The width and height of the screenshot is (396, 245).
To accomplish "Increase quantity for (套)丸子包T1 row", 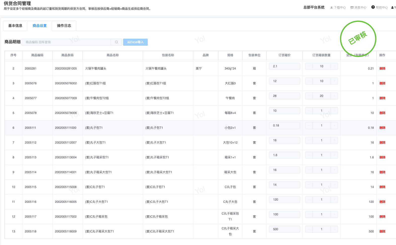I will coord(334,126).
